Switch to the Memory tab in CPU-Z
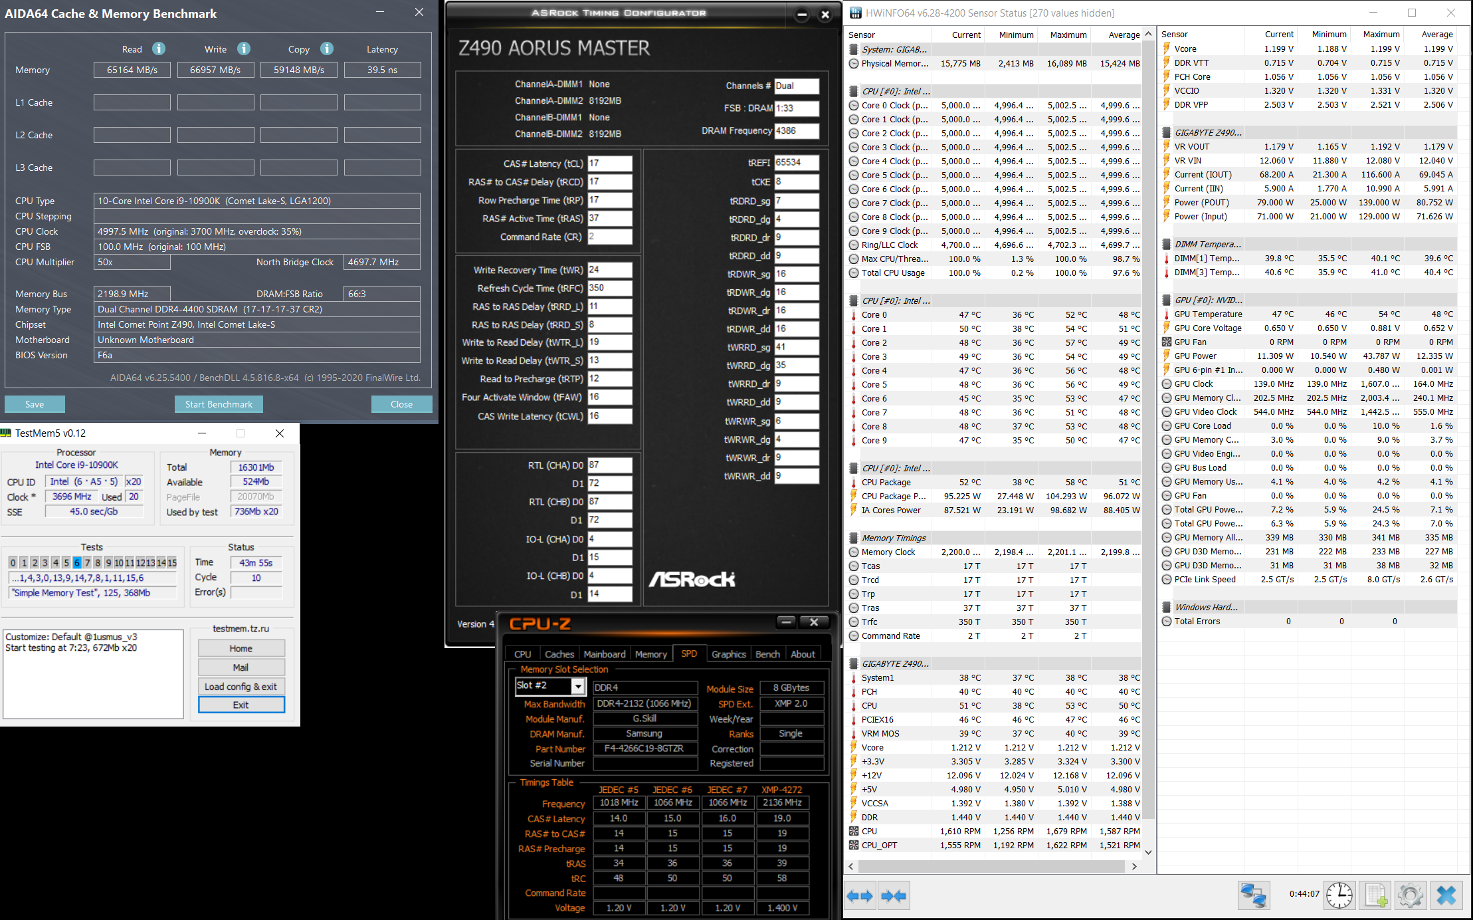 click(x=650, y=654)
